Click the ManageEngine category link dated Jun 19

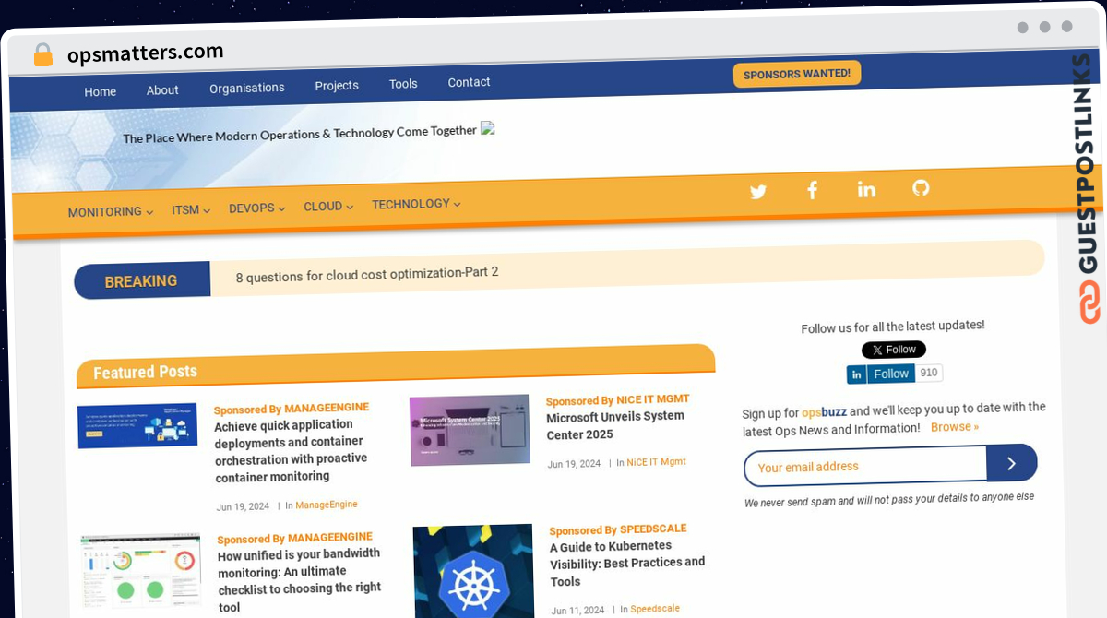pos(326,505)
